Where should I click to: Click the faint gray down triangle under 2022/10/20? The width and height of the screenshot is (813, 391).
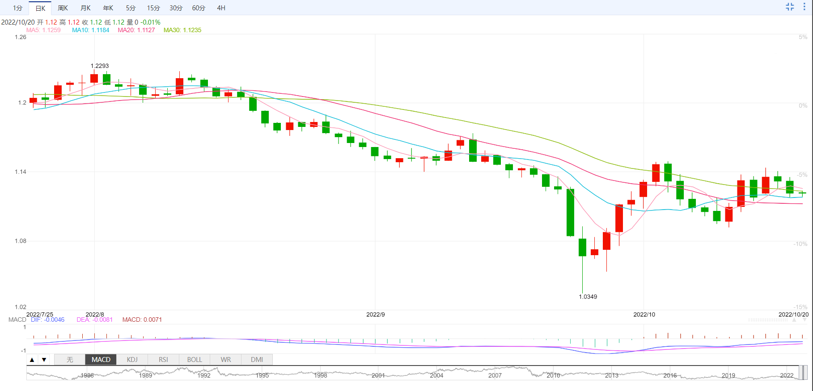(805, 320)
